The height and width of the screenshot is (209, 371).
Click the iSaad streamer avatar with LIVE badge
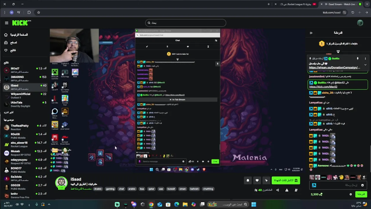pyautogui.click(x=61, y=183)
